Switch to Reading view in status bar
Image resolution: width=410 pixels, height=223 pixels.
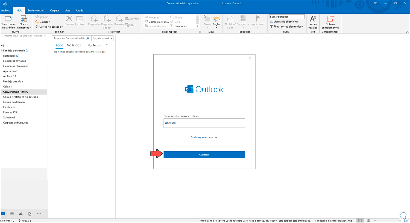[x=368, y=221]
